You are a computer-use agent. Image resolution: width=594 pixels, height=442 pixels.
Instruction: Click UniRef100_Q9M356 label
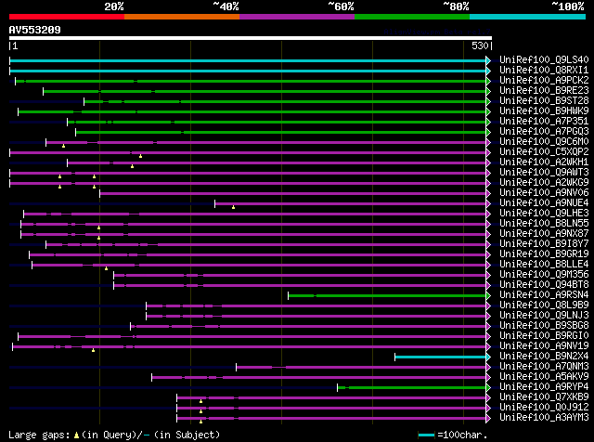tap(544, 275)
